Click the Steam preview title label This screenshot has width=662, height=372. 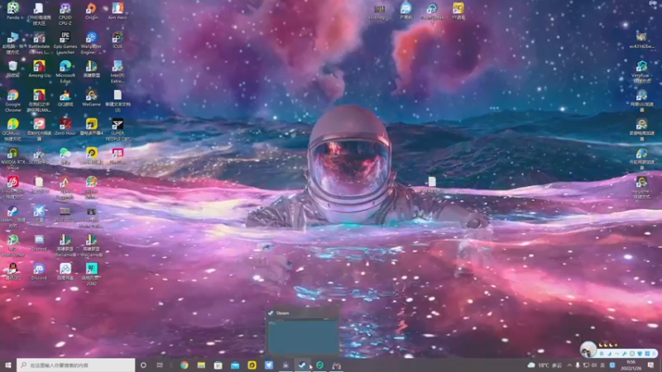coord(282,313)
